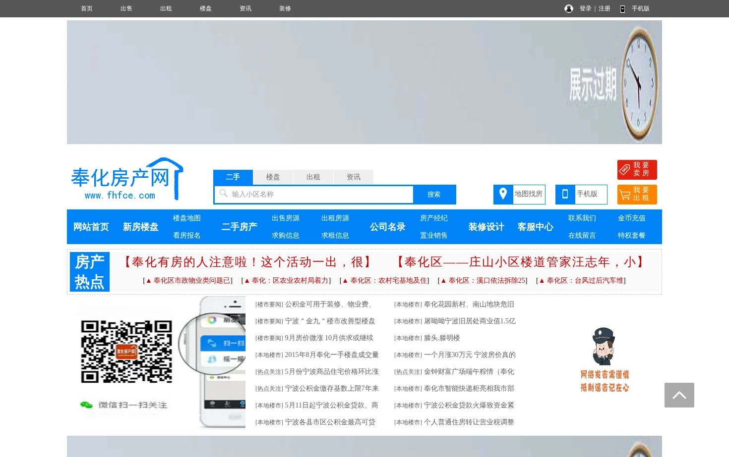Open hot link 奉化区市政物业类问题已

(x=188, y=281)
